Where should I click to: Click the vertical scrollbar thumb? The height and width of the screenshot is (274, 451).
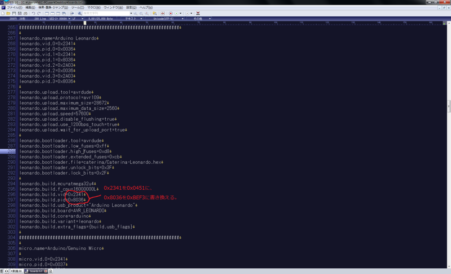(x=449, y=106)
